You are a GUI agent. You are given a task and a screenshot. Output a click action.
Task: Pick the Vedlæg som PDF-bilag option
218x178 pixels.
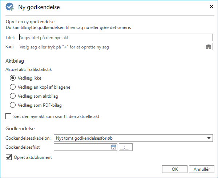point(12,106)
